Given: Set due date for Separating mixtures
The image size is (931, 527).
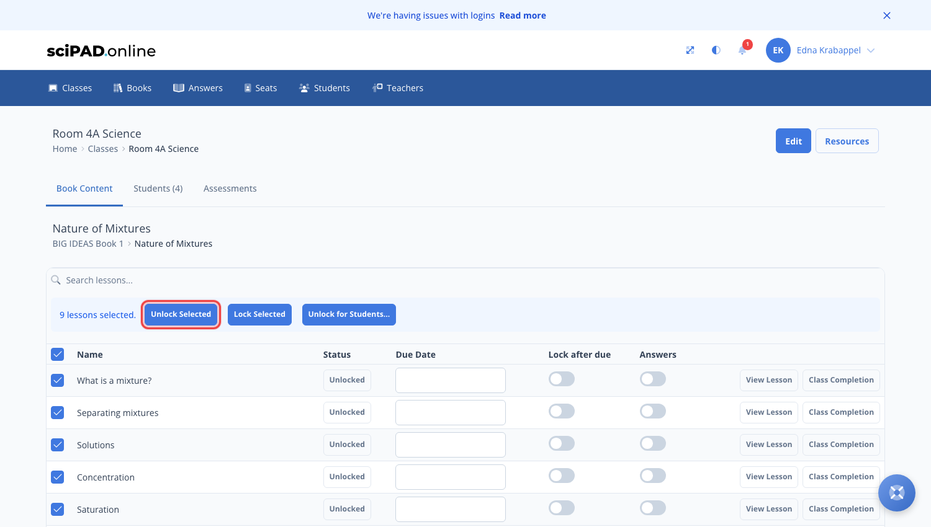Looking at the screenshot, I should pos(451,412).
